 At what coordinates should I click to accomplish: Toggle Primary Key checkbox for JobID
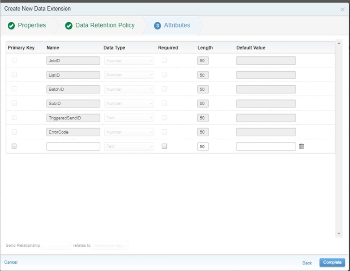[14, 60]
